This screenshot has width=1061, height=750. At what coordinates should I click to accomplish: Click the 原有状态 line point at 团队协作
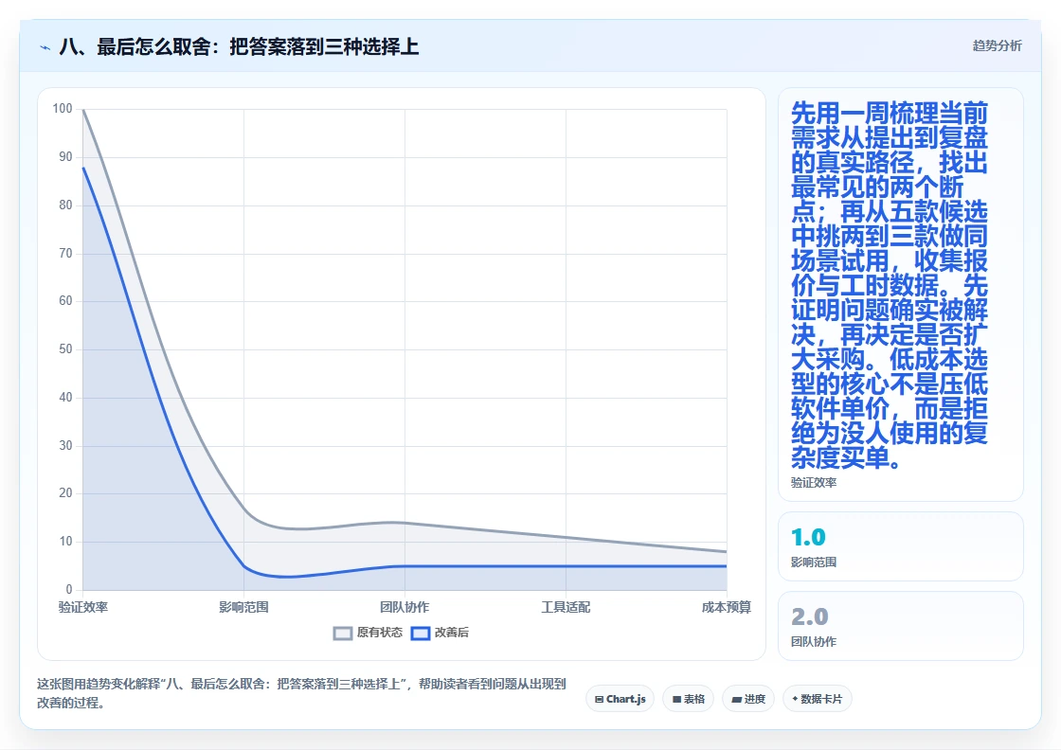click(405, 522)
